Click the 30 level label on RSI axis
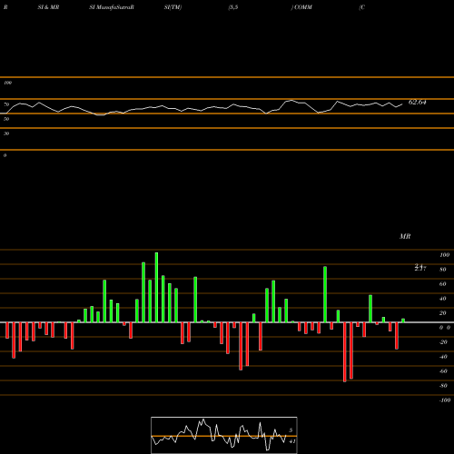454x454 pixels. pos(6,133)
